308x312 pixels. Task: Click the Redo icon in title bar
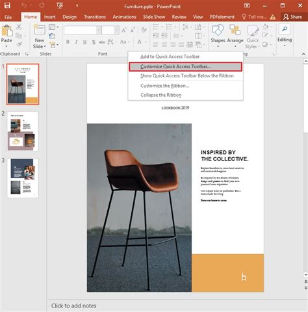42,5
